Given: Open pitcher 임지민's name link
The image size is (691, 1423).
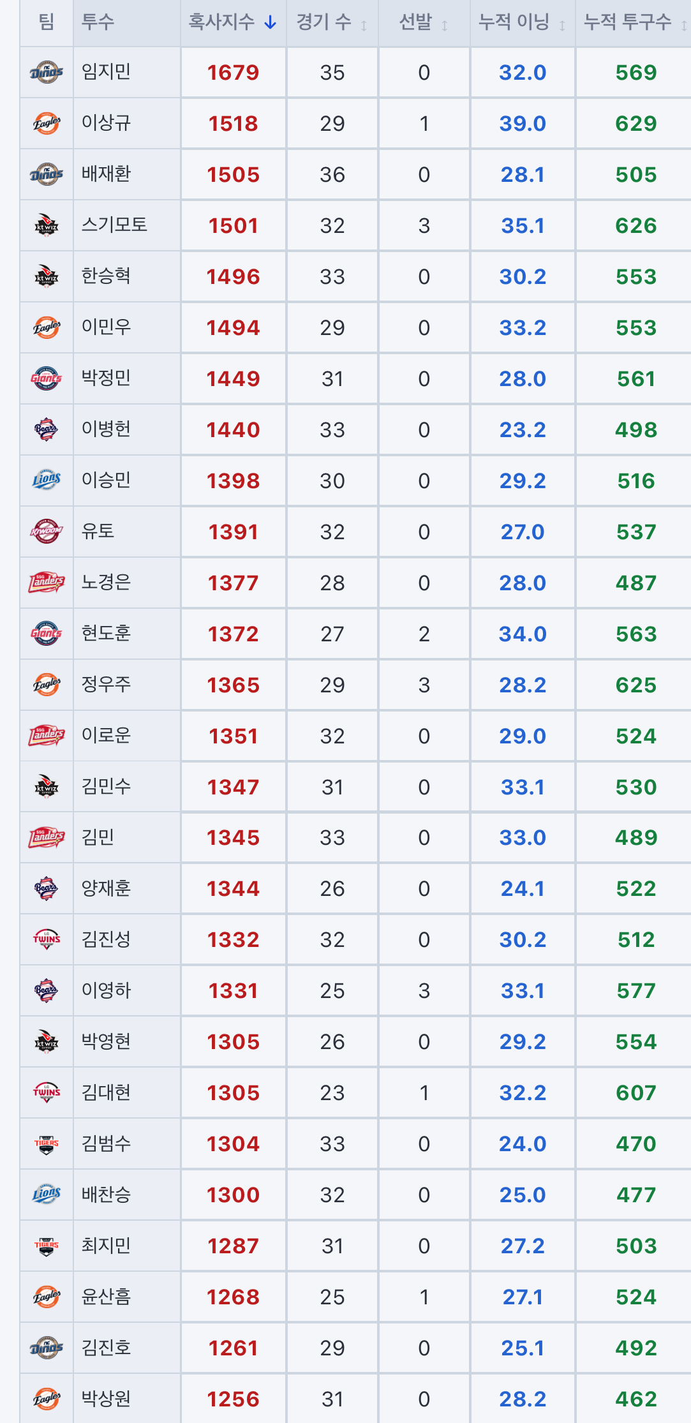Looking at the screenshot, I should [106, 71].
